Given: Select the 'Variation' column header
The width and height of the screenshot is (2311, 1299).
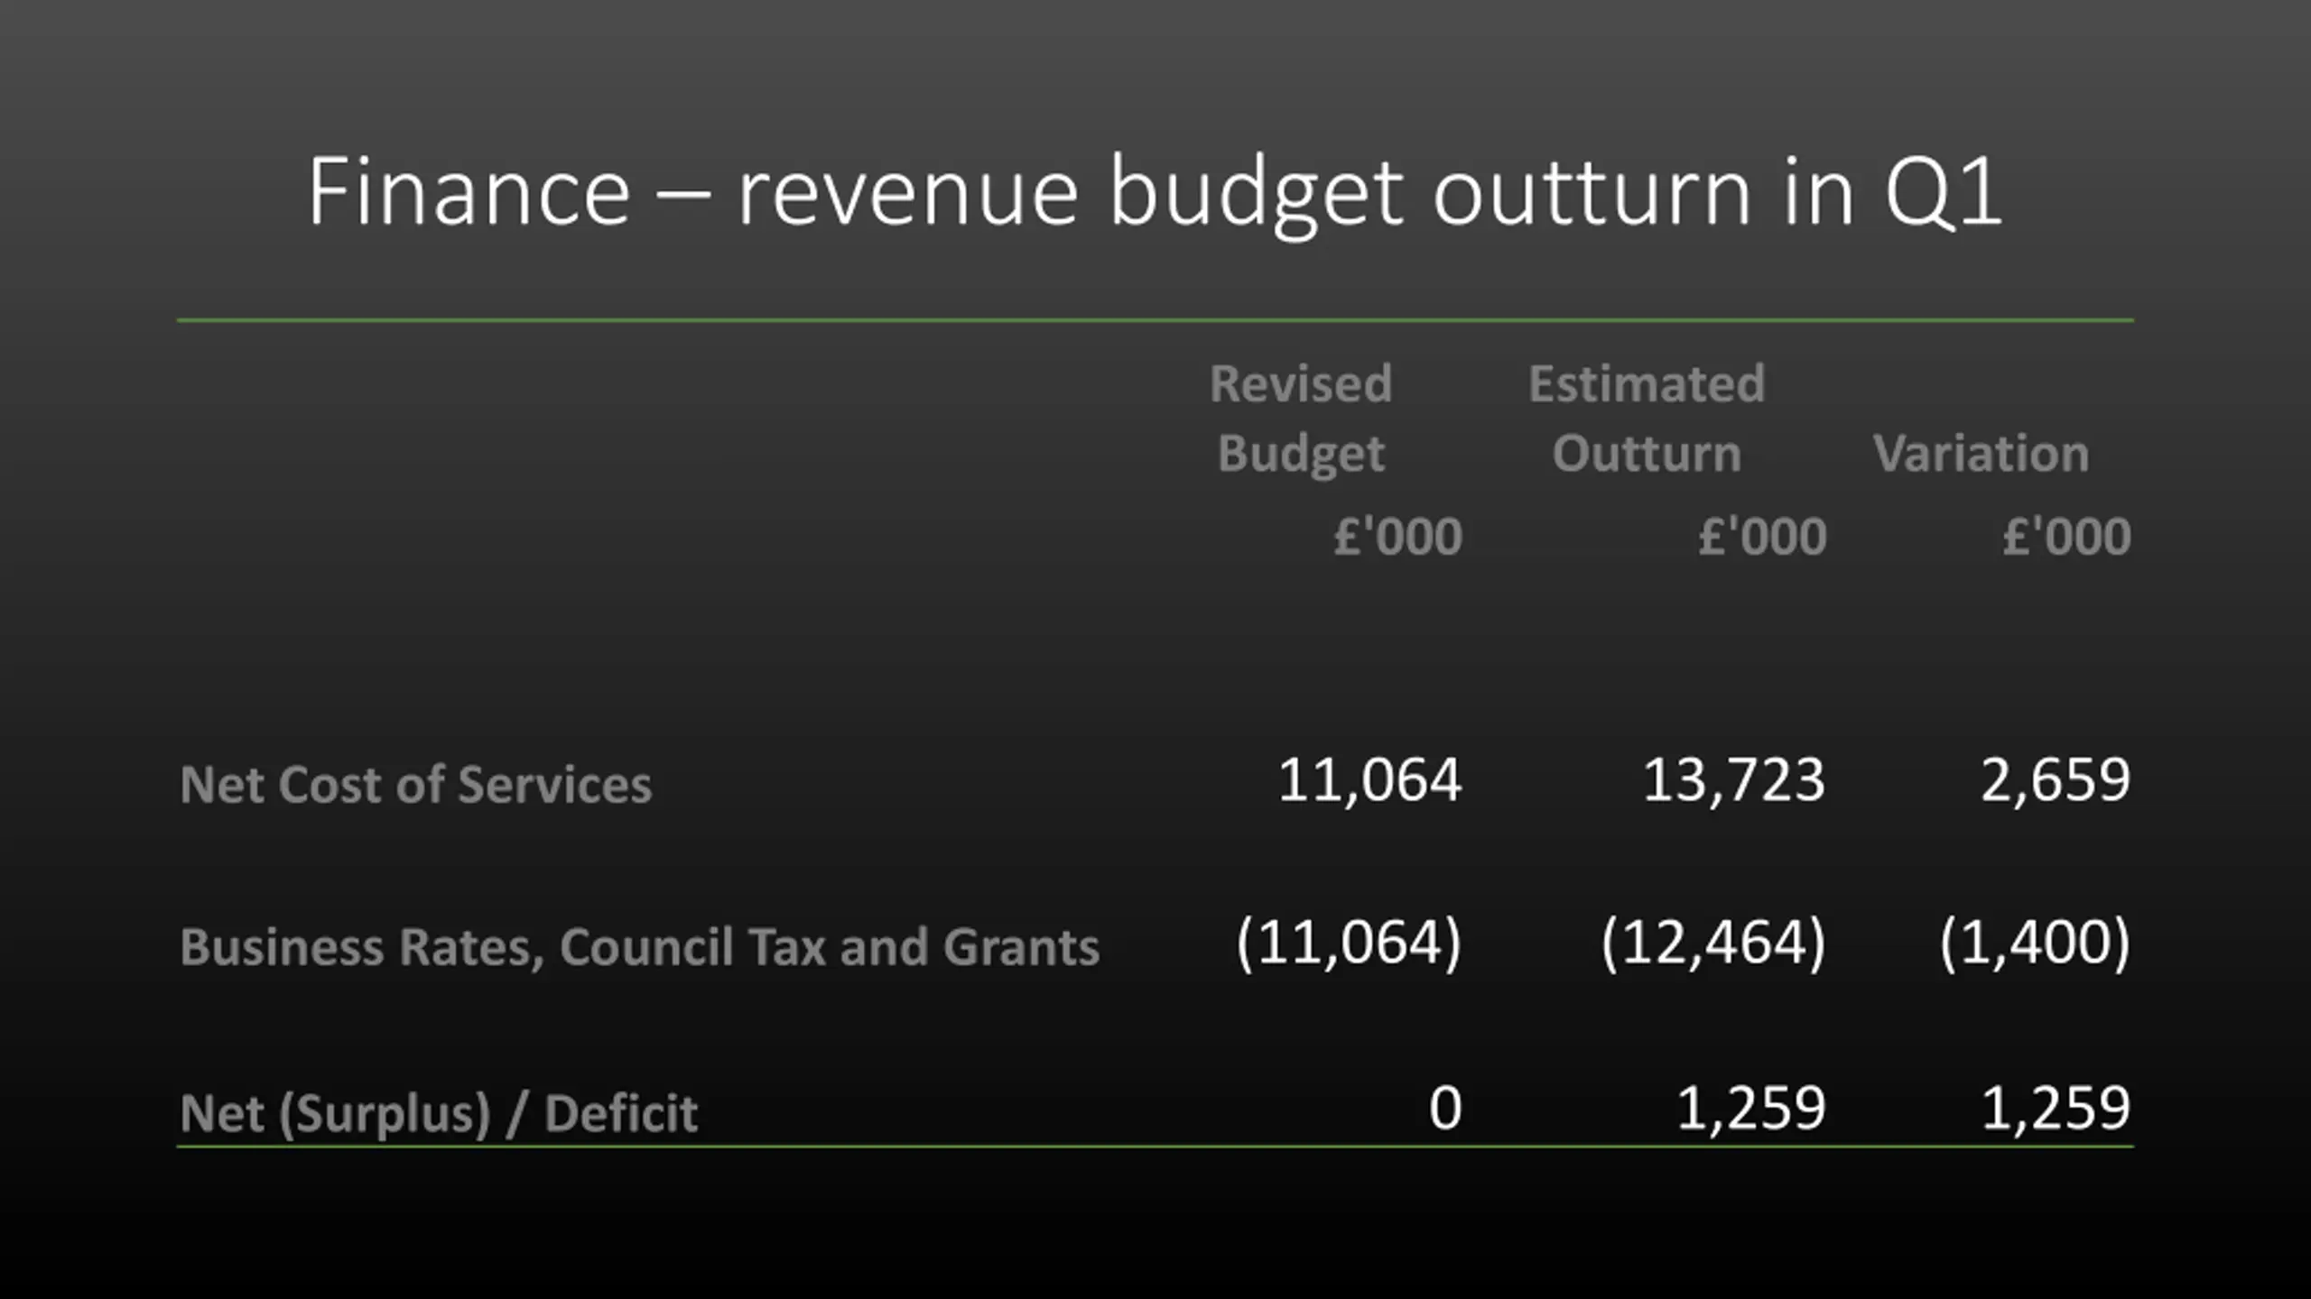Looking at the screenshot, I should 1982,453.
